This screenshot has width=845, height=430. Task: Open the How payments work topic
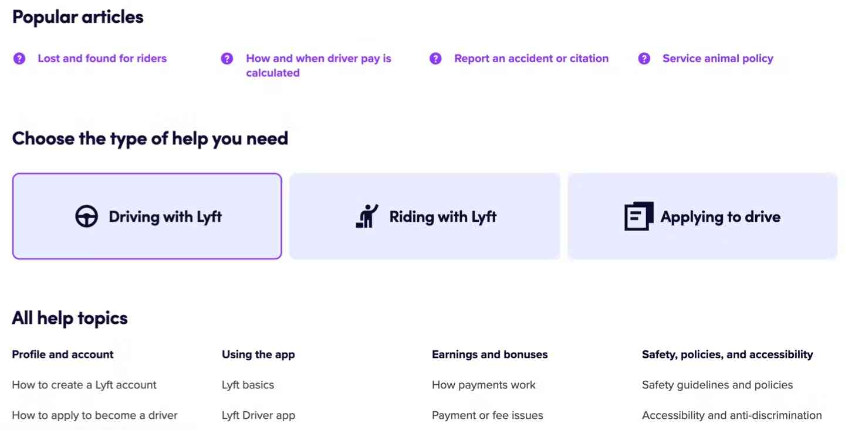coord(484,385)
